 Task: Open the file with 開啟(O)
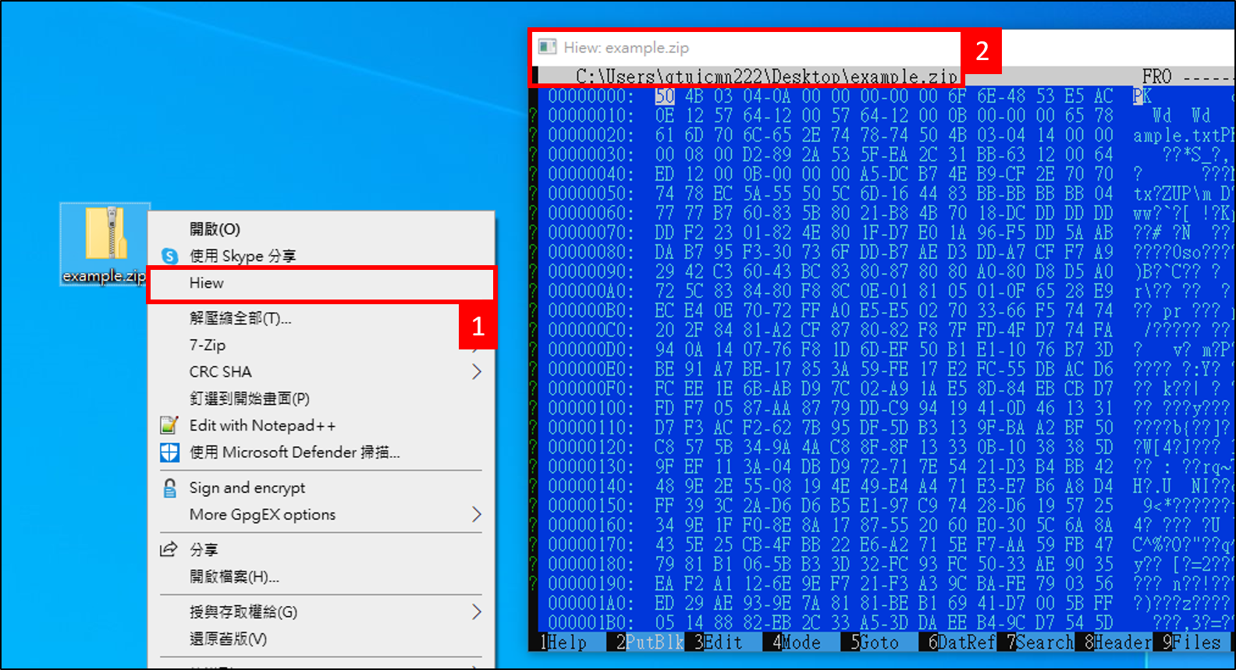click(215, 229)
